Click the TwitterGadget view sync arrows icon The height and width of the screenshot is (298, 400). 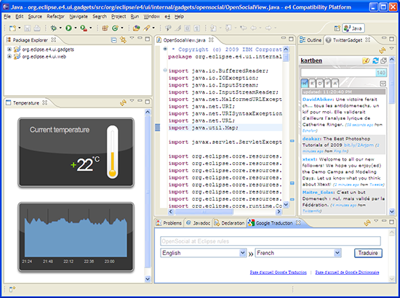(x=382, y=50)
